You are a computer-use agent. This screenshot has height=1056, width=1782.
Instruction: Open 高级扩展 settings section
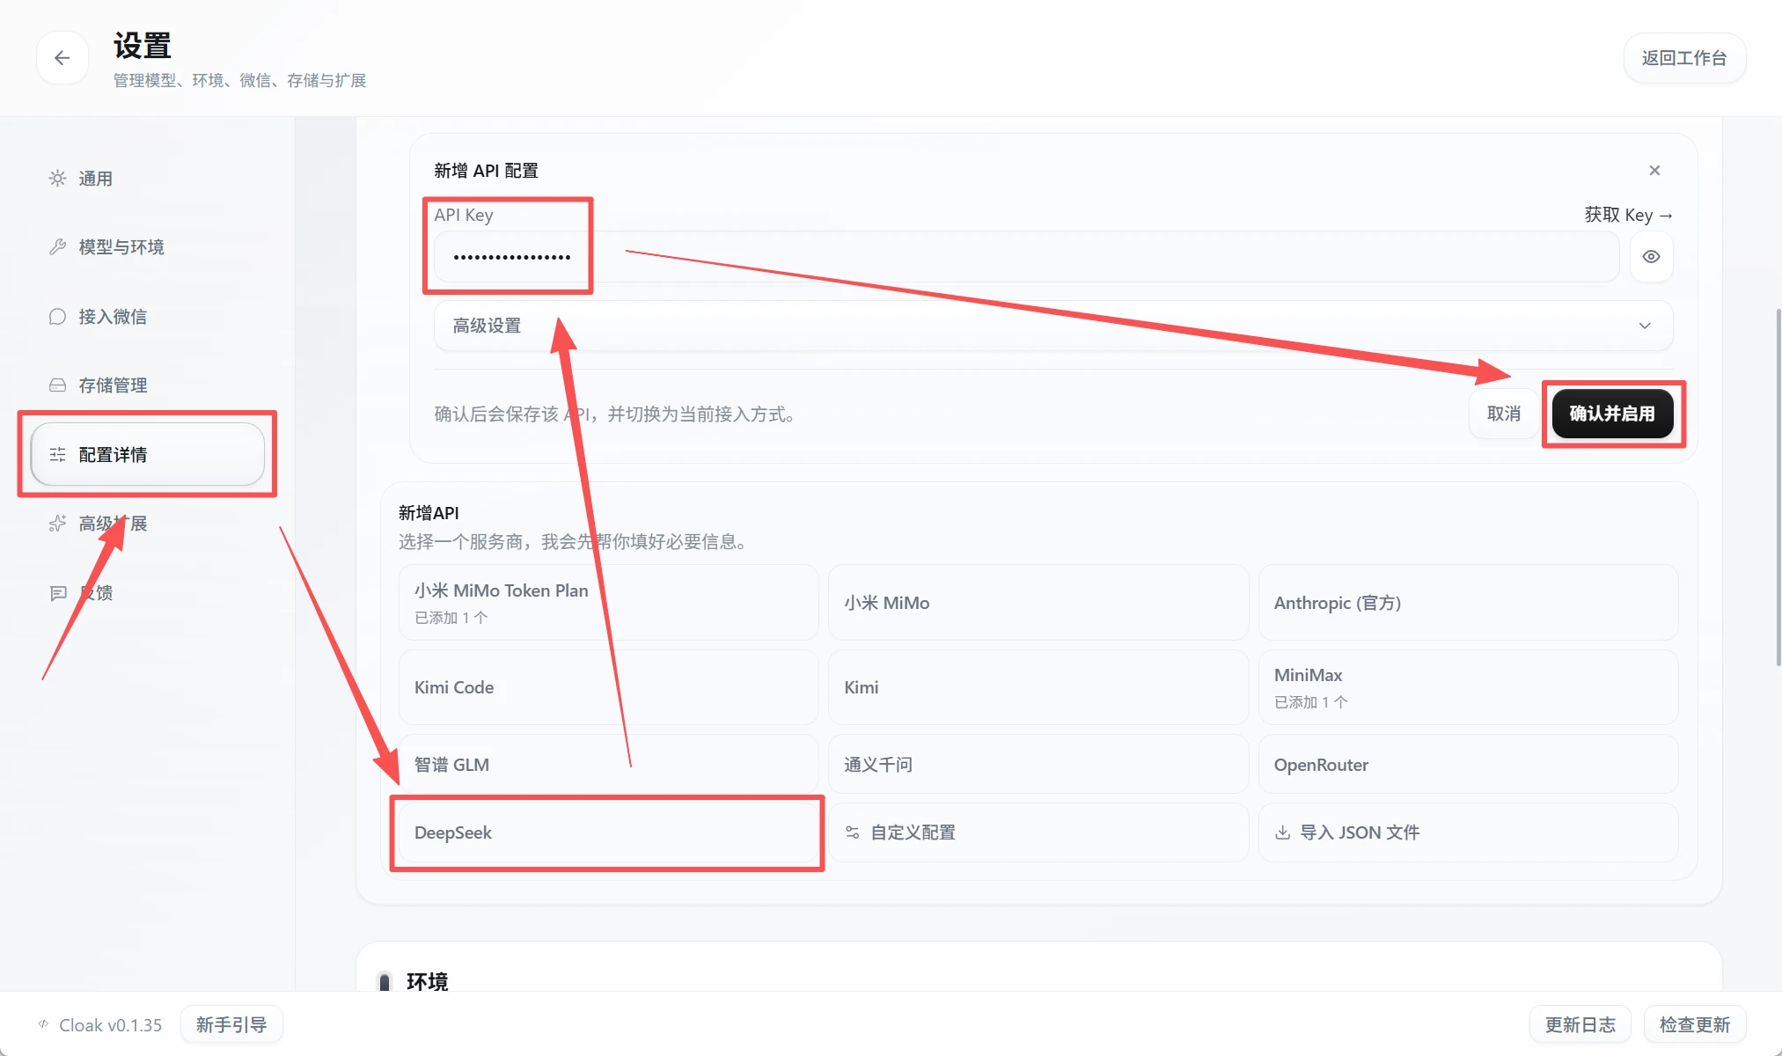coord(147,524)
